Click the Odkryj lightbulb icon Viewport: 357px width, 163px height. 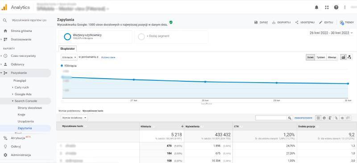tap(5, 147)
